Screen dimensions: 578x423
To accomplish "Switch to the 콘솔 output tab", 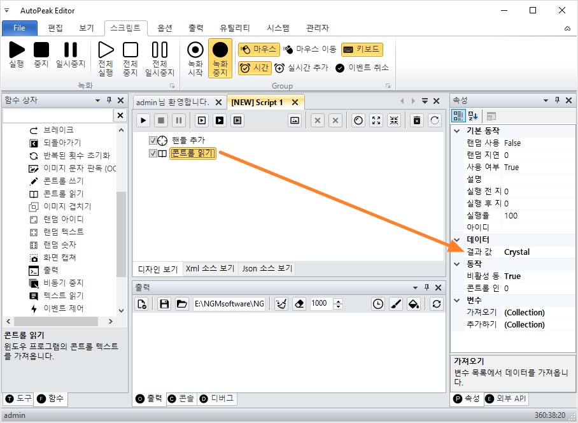I will point(181,399).
